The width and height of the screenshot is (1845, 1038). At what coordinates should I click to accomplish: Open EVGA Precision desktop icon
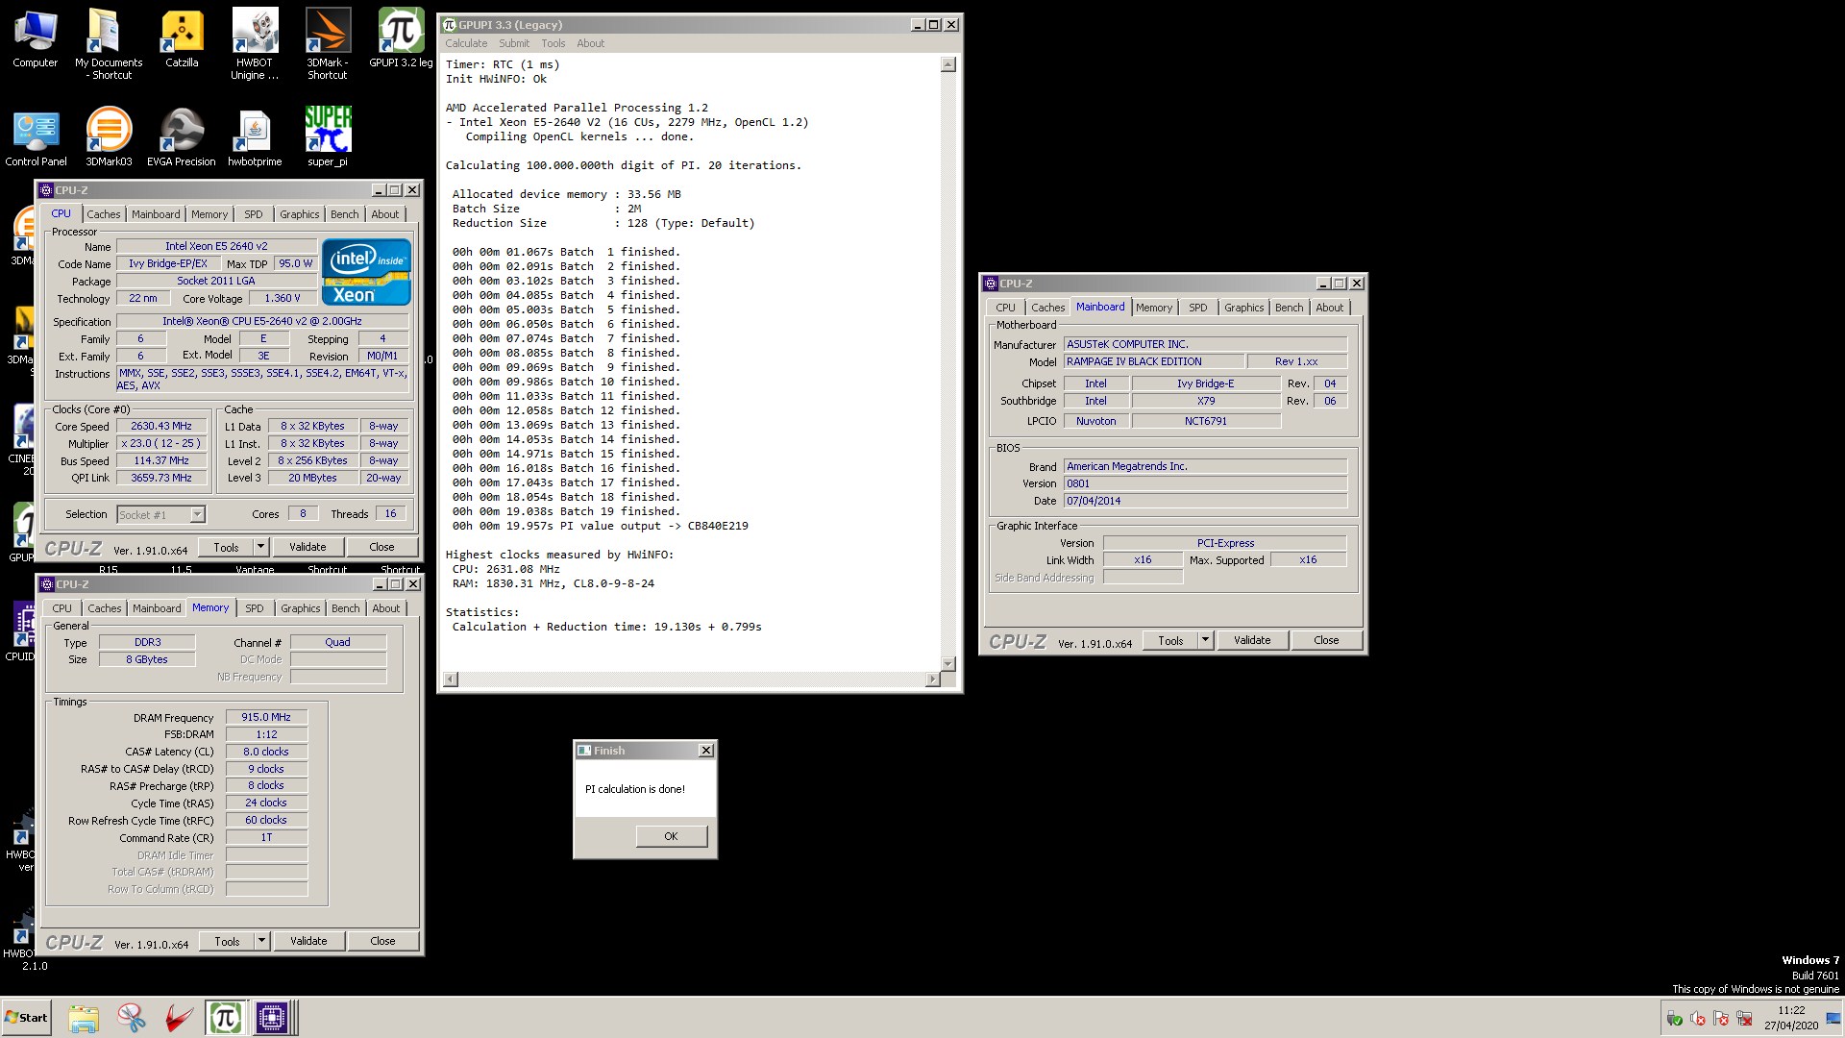click(182, 137)
